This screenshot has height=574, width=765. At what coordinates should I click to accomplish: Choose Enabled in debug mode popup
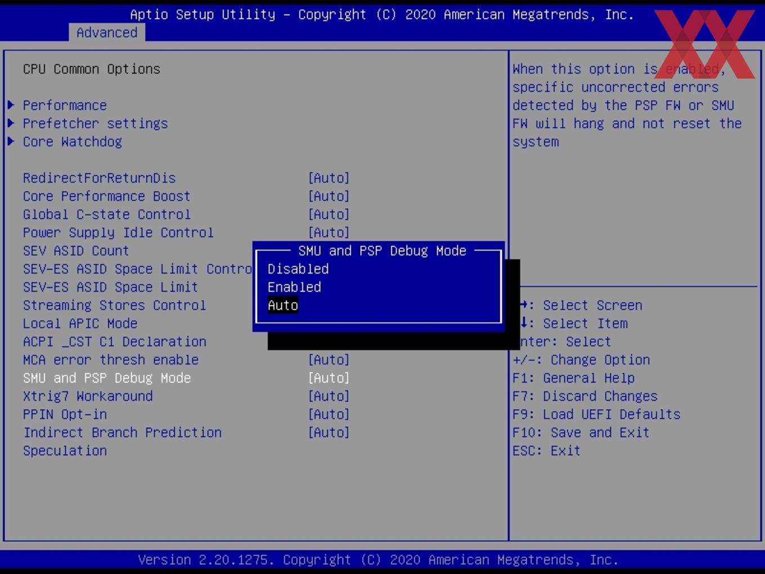(294, 287)
